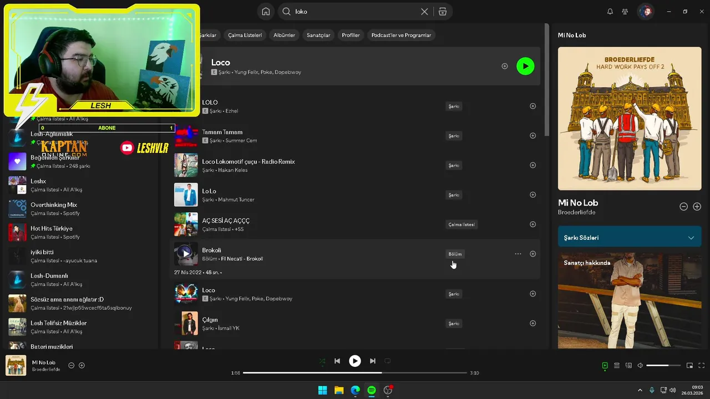Toggle the repeat button
The height and width of the screenshot is (399, 710).
click(x=388, y=361)
